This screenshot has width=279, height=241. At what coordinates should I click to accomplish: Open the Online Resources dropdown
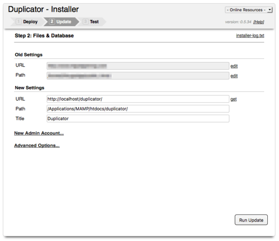(249, 10)
